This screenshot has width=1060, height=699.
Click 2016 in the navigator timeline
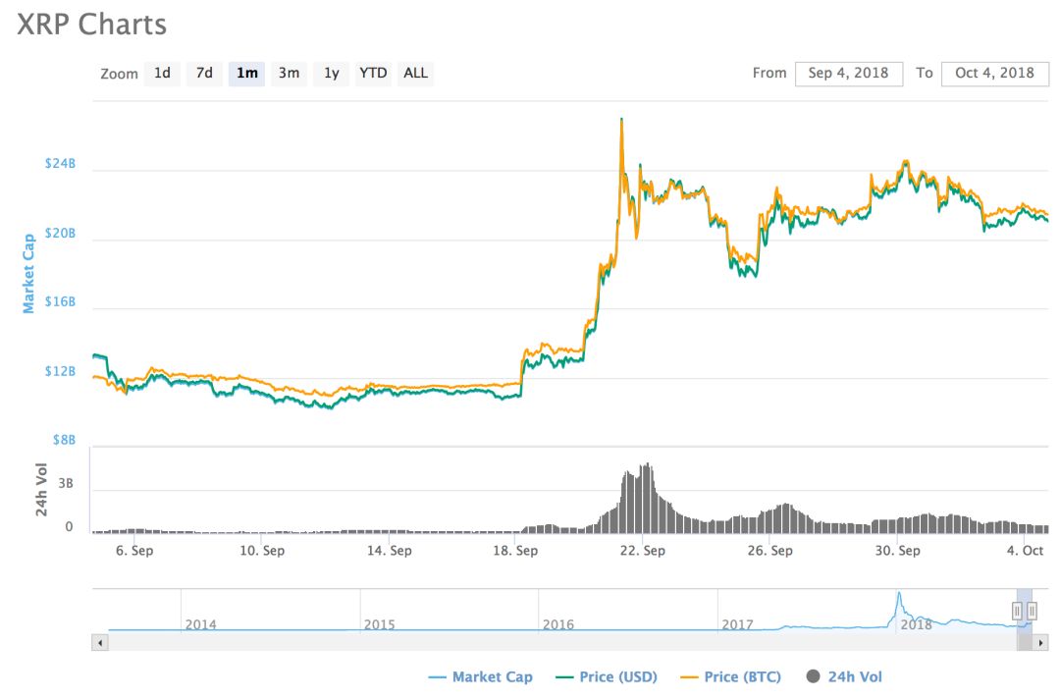(x=557, y=624)
